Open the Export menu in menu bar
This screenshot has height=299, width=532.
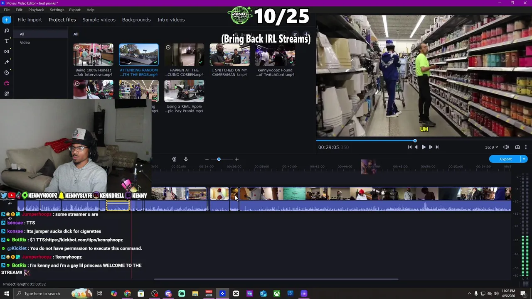click(x=75, y=10)
